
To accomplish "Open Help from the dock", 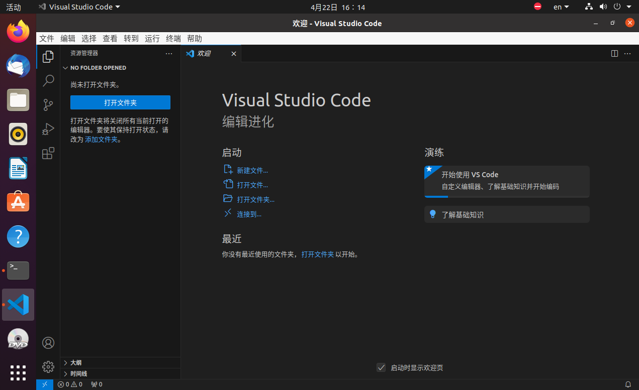I will tap(18, 236).
